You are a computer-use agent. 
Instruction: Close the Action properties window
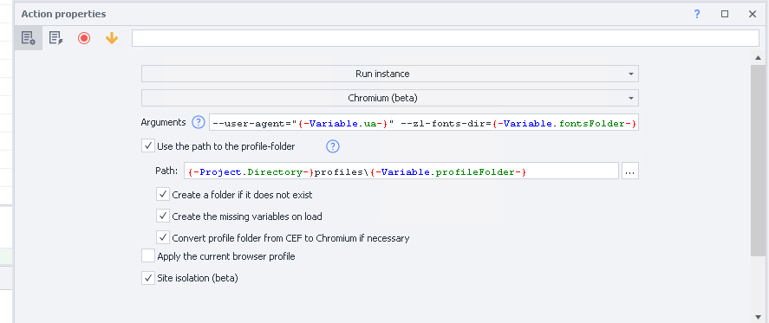(x=753, y=14)
